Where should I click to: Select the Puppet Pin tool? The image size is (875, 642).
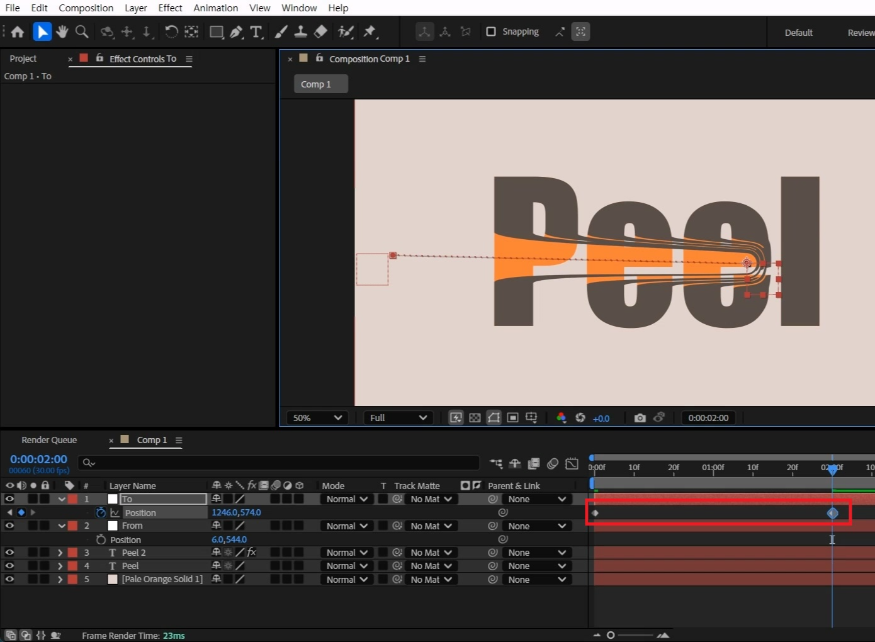click(x=370, y=31)
